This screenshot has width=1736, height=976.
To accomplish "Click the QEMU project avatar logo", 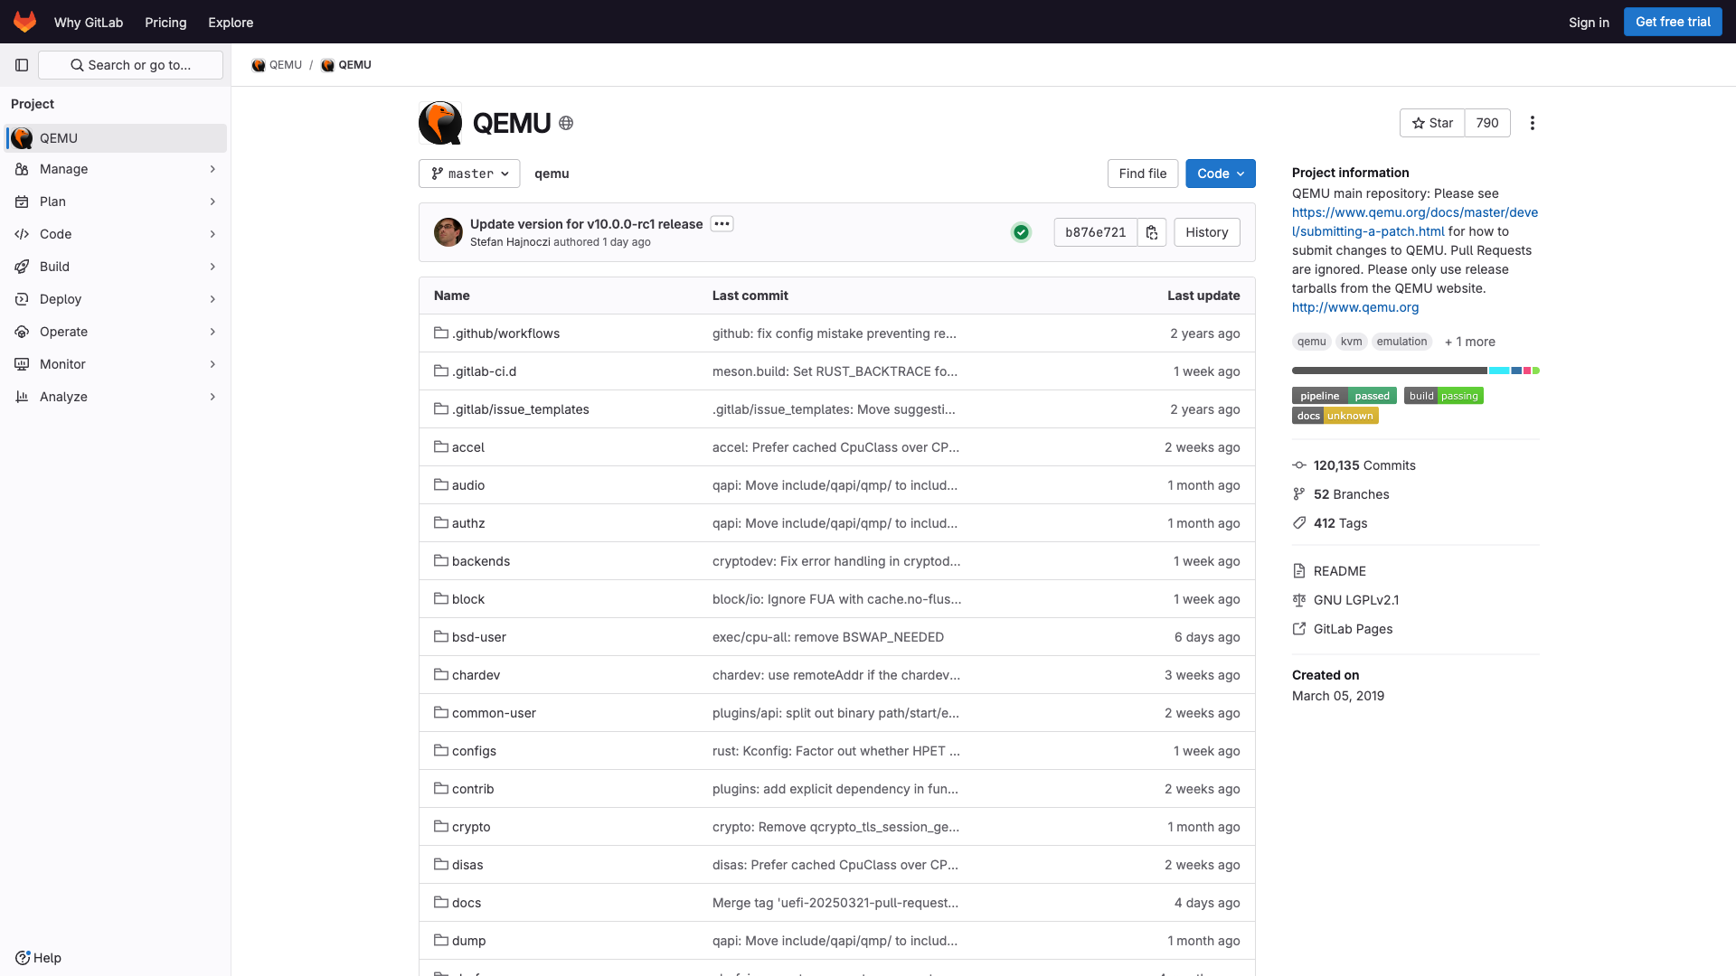I will click(440, 123).
